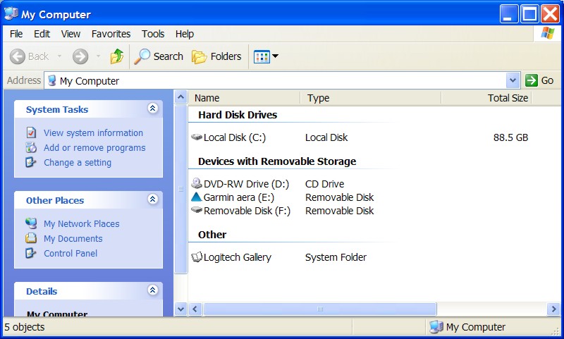The width and height of the screenshot is (564, 339).
Task: Click the horizontal scroll left arrow
Action: point(195,309)
